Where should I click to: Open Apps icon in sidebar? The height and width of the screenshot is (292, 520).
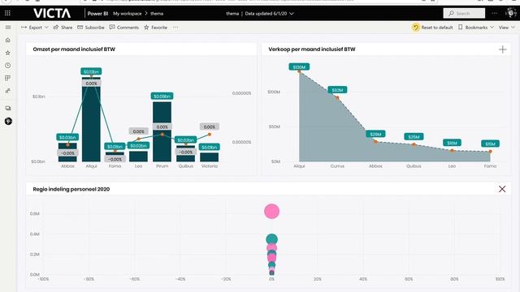tap(8, 78)
